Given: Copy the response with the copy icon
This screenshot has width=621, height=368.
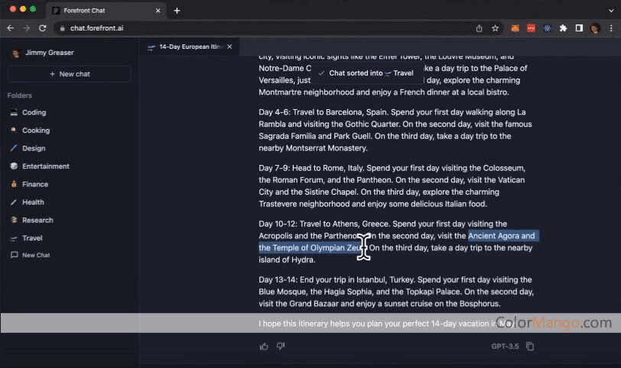Looking at the screenshot, I should point(530,347).
